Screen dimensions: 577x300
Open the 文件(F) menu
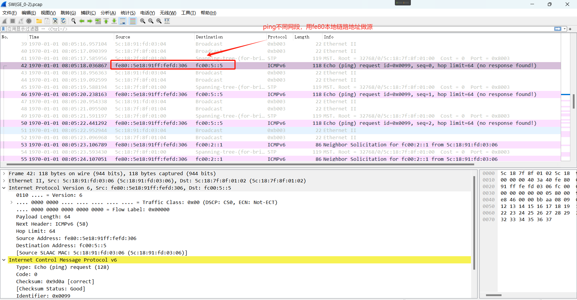(10, 13)
